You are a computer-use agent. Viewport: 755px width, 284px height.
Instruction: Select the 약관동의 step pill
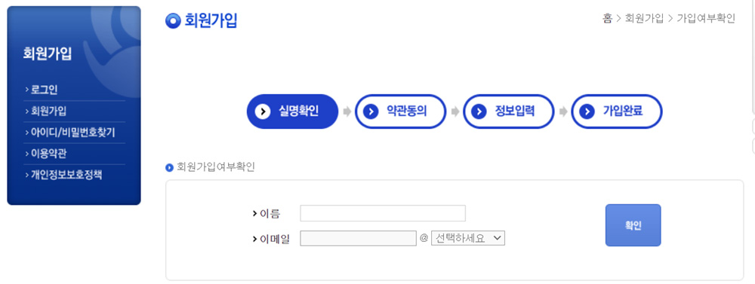click(401, 111)
